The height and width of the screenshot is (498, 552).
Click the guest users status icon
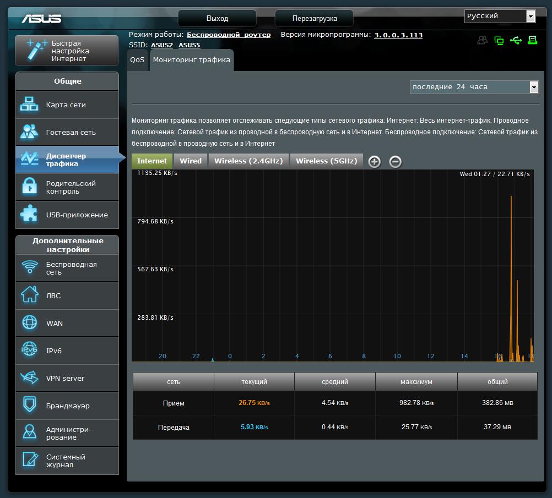(482, 40)
